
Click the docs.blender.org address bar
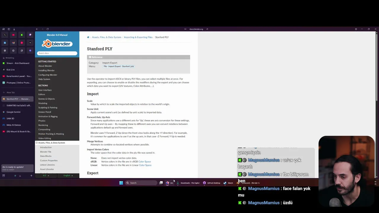point(196,29)
